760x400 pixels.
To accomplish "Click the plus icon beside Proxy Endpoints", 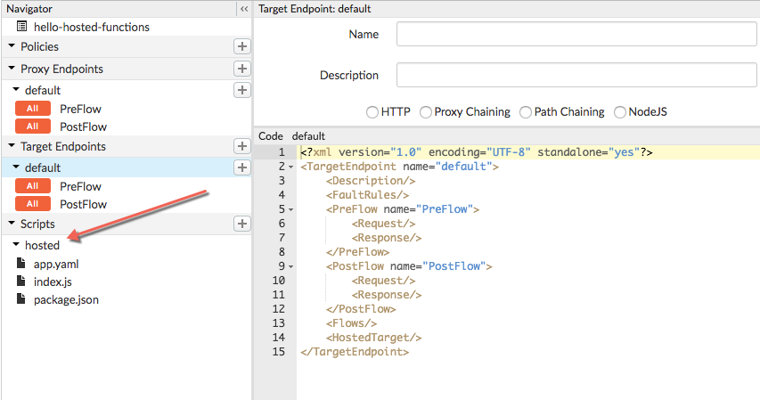I will coord(241,69).
